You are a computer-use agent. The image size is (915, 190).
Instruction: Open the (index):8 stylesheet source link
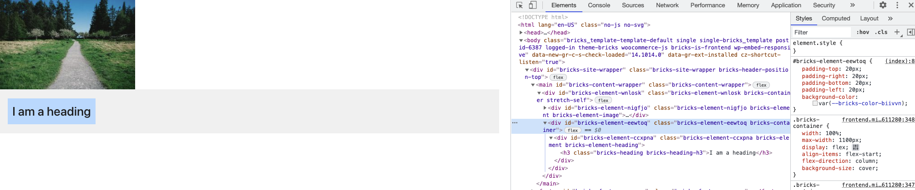[900, 61]
